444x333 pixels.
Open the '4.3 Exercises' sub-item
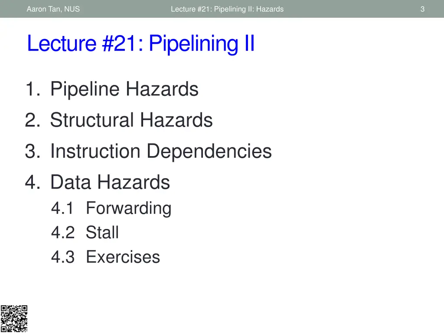tap(106, 257)
